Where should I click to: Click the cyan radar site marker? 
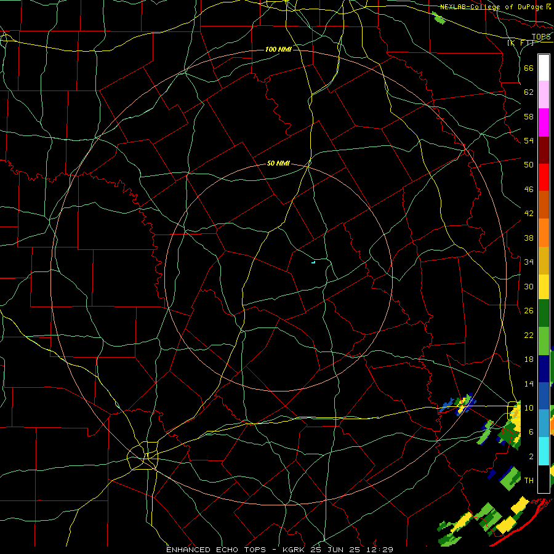[x=313, y=262]
